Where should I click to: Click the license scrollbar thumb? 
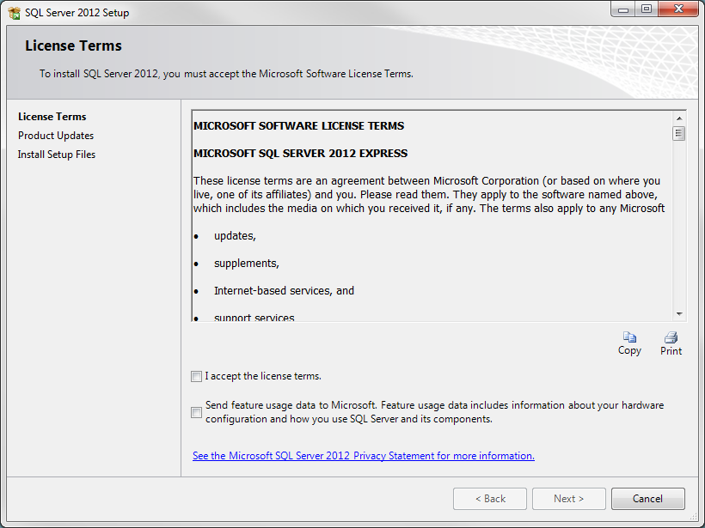[679, 133]
